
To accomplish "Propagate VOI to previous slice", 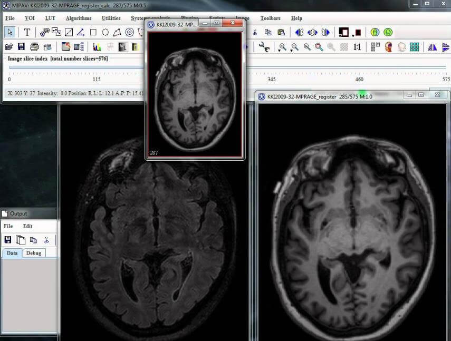I will pos(299,32).
